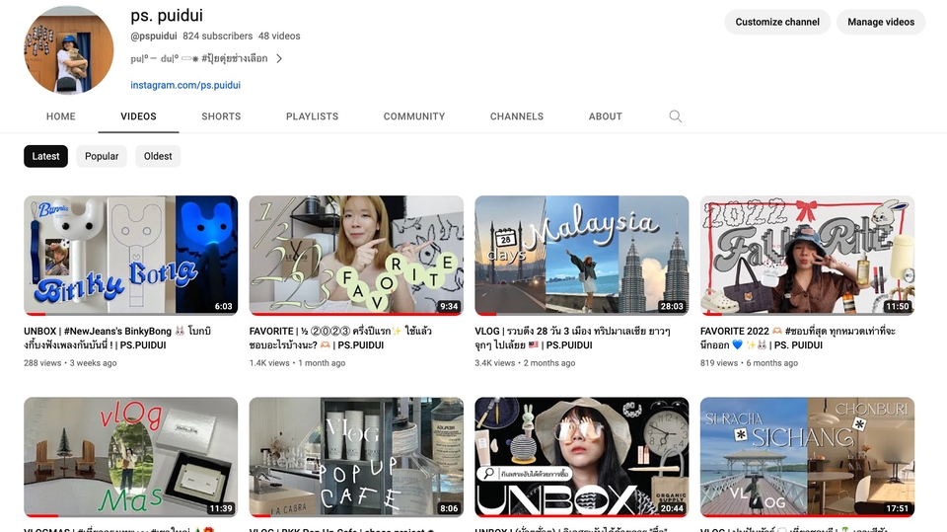Play the BinkyBong unboxing video thumbnail
947x532 pixels.
[x=131, y=255]
